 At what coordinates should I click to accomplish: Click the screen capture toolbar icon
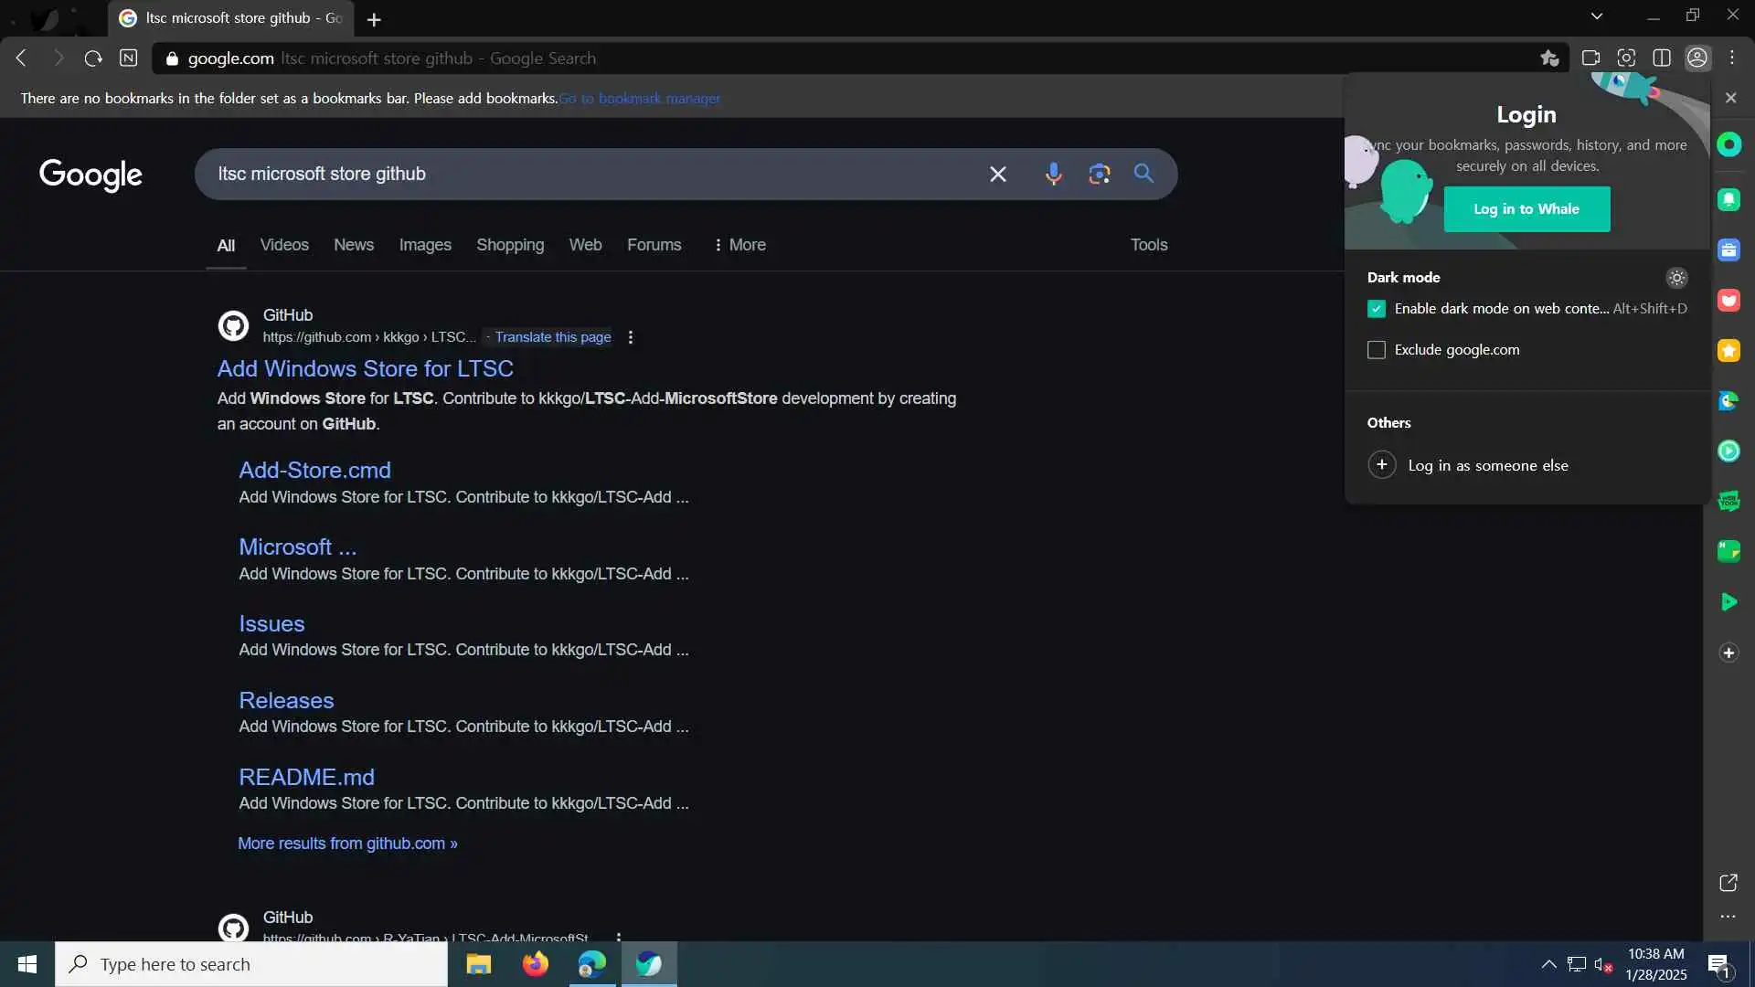point(1626,58)
